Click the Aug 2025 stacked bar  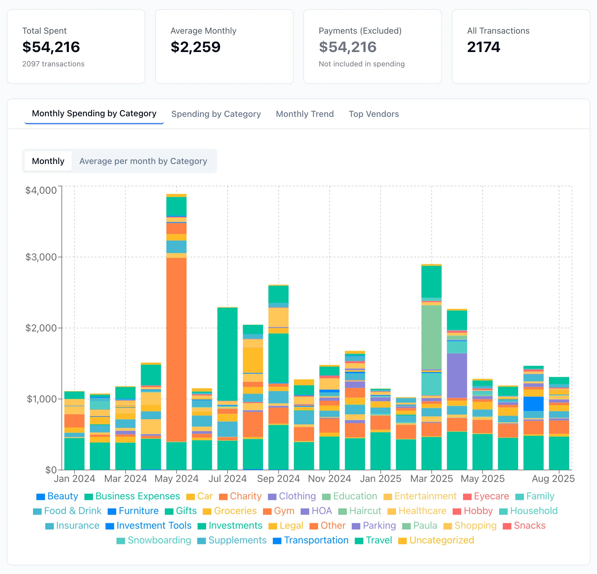pos(559,423)
